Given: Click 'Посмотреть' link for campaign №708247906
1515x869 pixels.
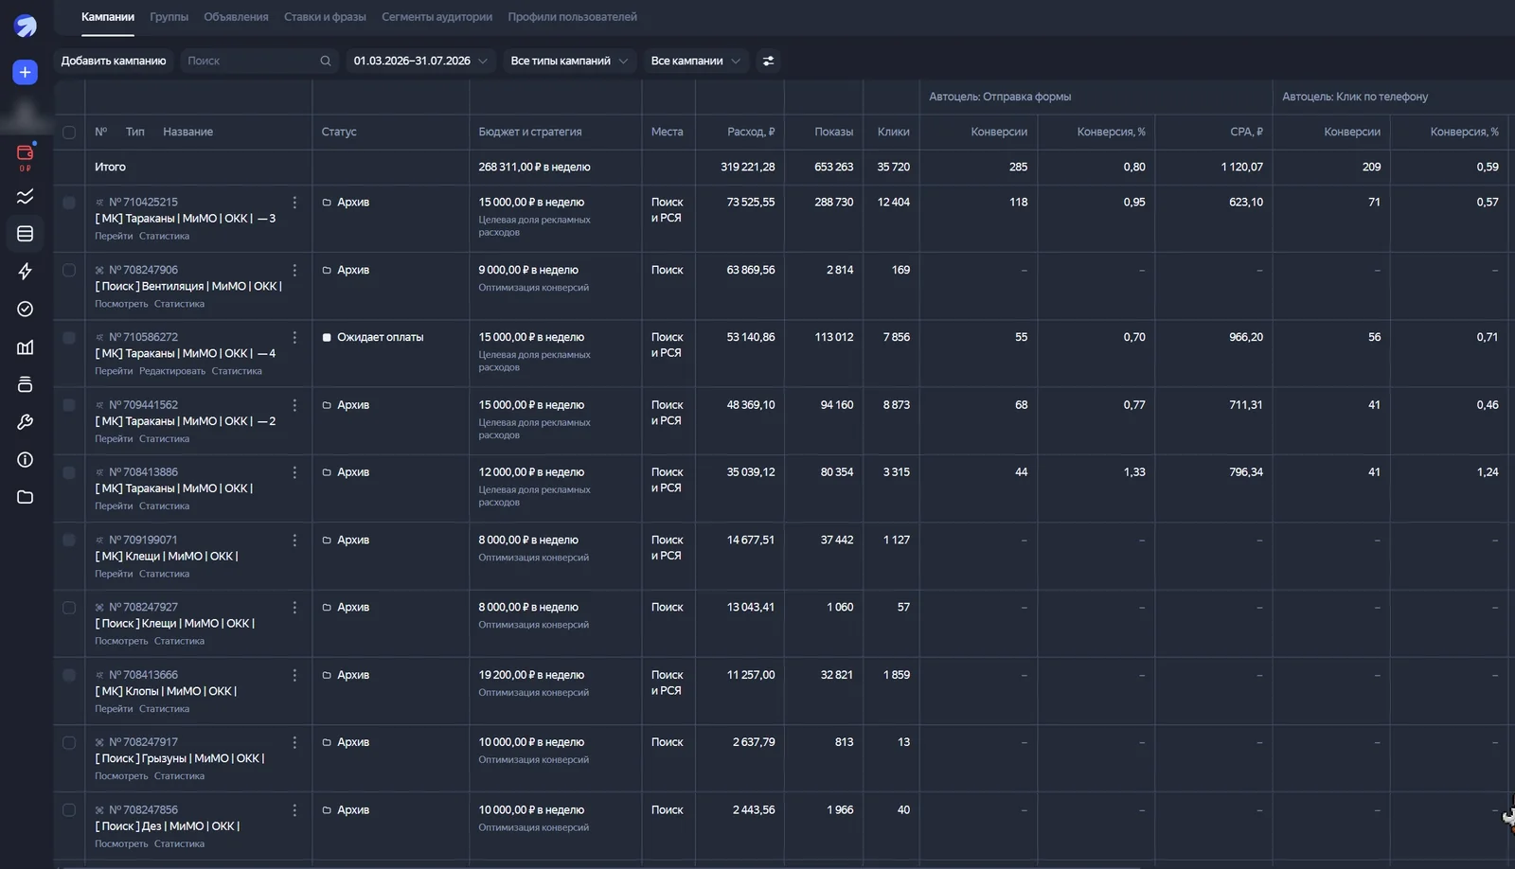Looking at the screenshot, I should click(121, 304).
